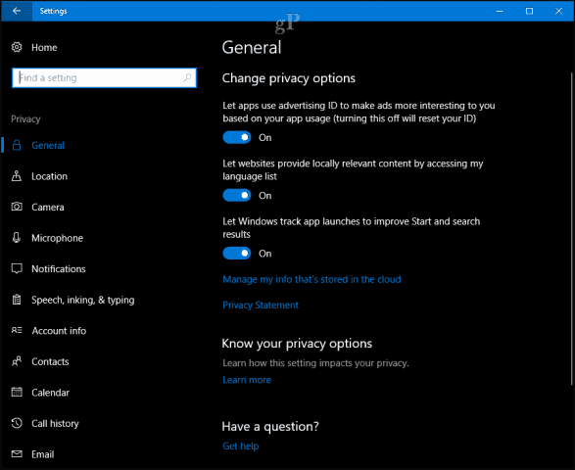
Task: Click the search magnifier icon
Action: 187,77
